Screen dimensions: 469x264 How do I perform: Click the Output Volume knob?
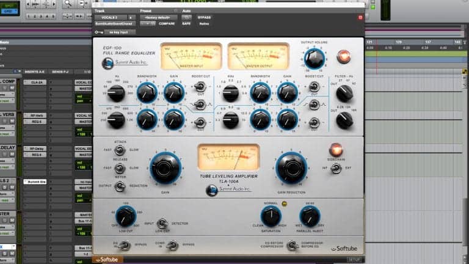[x=314, y=59]
